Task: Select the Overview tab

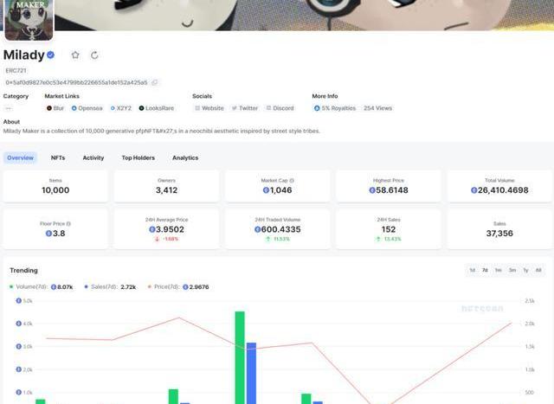Action: point(20,157)
